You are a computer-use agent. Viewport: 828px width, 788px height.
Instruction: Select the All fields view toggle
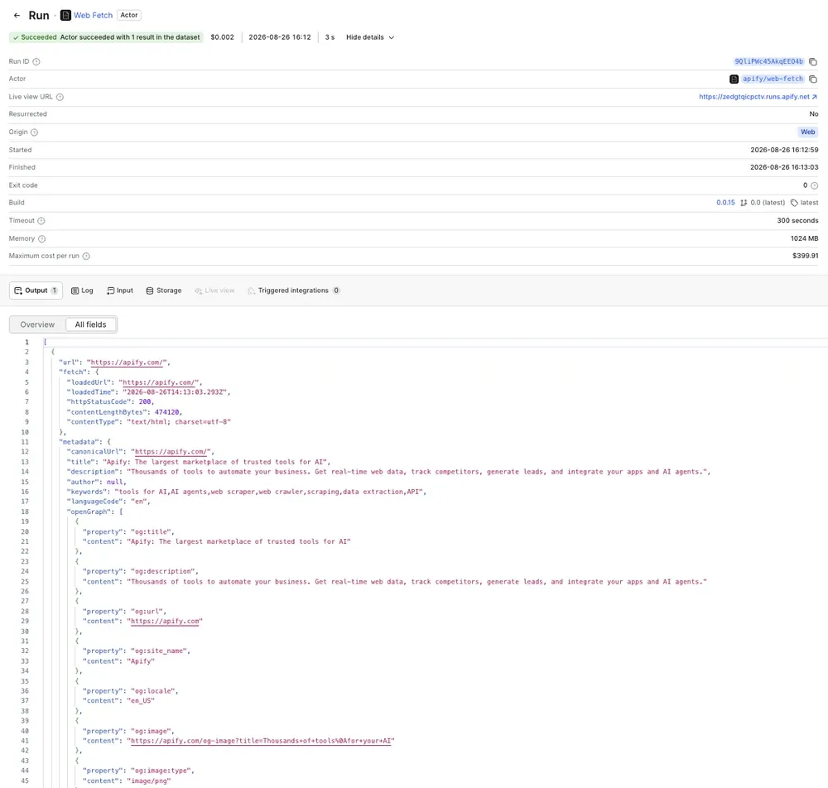[91, 324]
